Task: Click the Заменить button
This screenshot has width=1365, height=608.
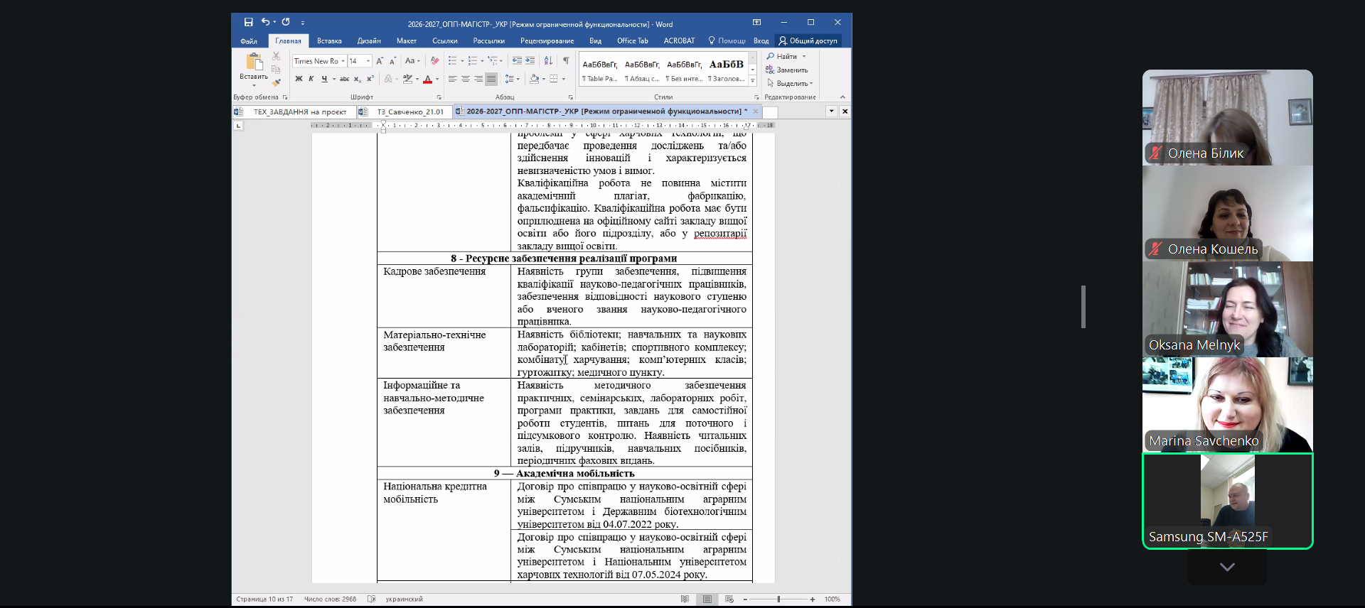Action: pos(791,70)
